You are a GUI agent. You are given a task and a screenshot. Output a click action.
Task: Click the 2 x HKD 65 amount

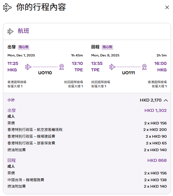[156, 143]
